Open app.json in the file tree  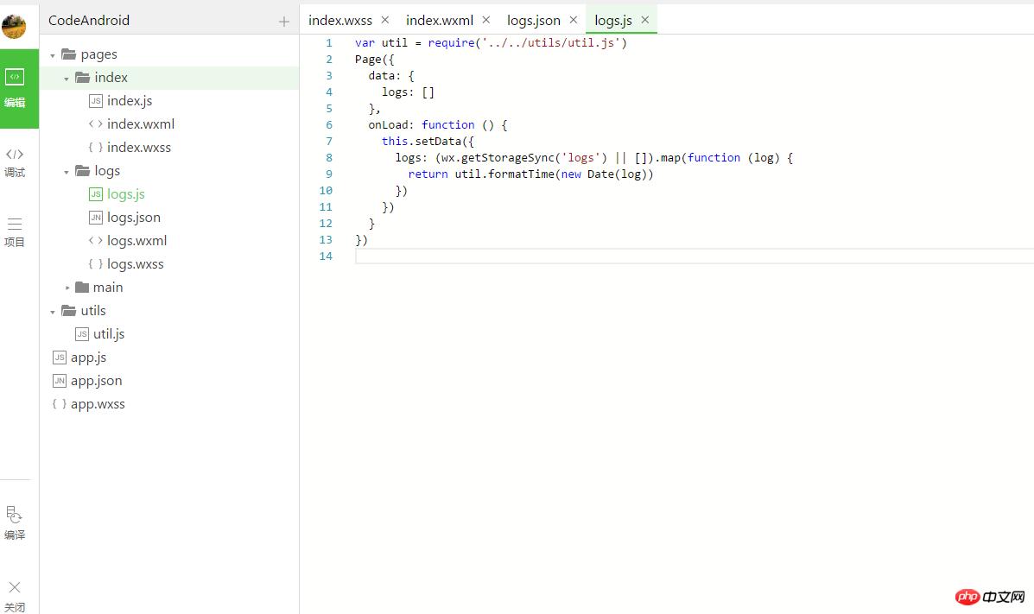tap(96, 381)
